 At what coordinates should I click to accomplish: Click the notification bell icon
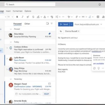pos(100,4)
